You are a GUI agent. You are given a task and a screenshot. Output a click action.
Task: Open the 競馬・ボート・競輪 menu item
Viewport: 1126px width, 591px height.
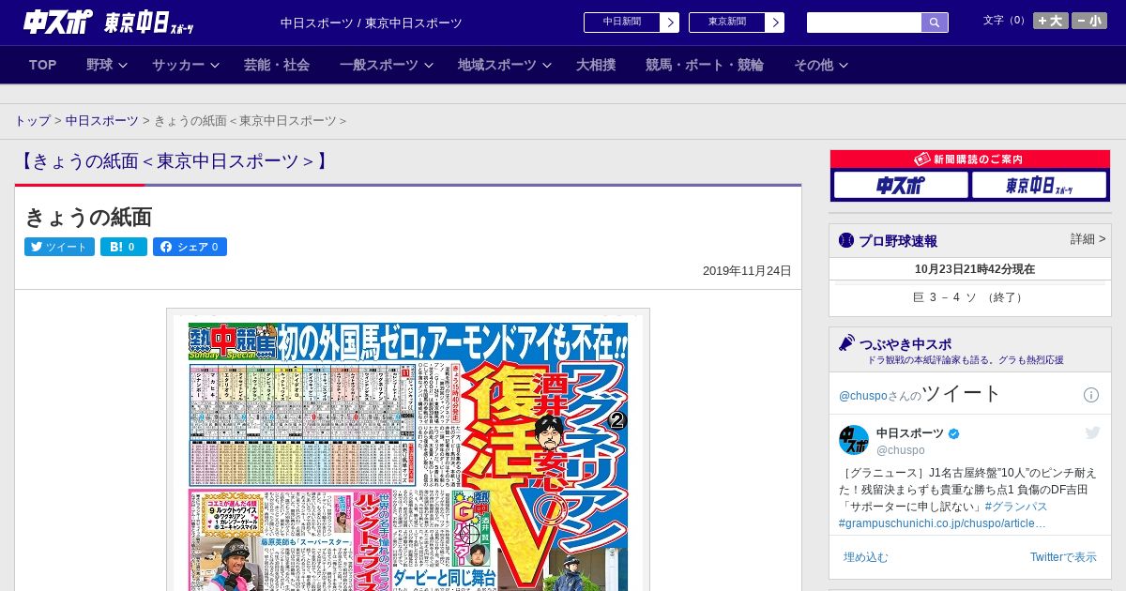coord(705,65)
